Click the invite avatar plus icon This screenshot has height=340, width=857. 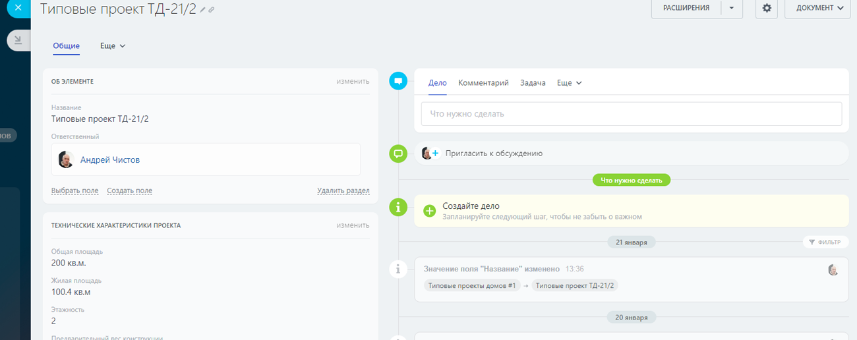[430, 154]
